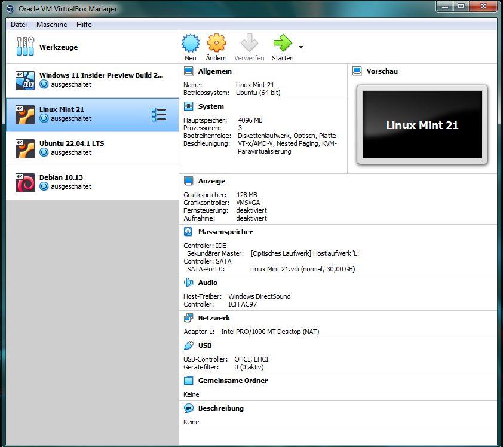Viewport: 503px width, 447px height.
Task: Click the Hauptspeicher value 4096 MB
Action: pyautogui.click(x=250, y=120)
